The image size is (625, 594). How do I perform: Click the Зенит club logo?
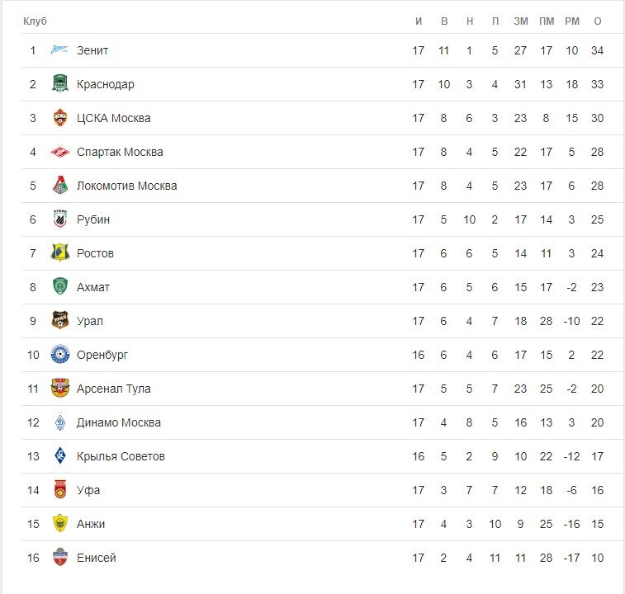pos(59,50)
